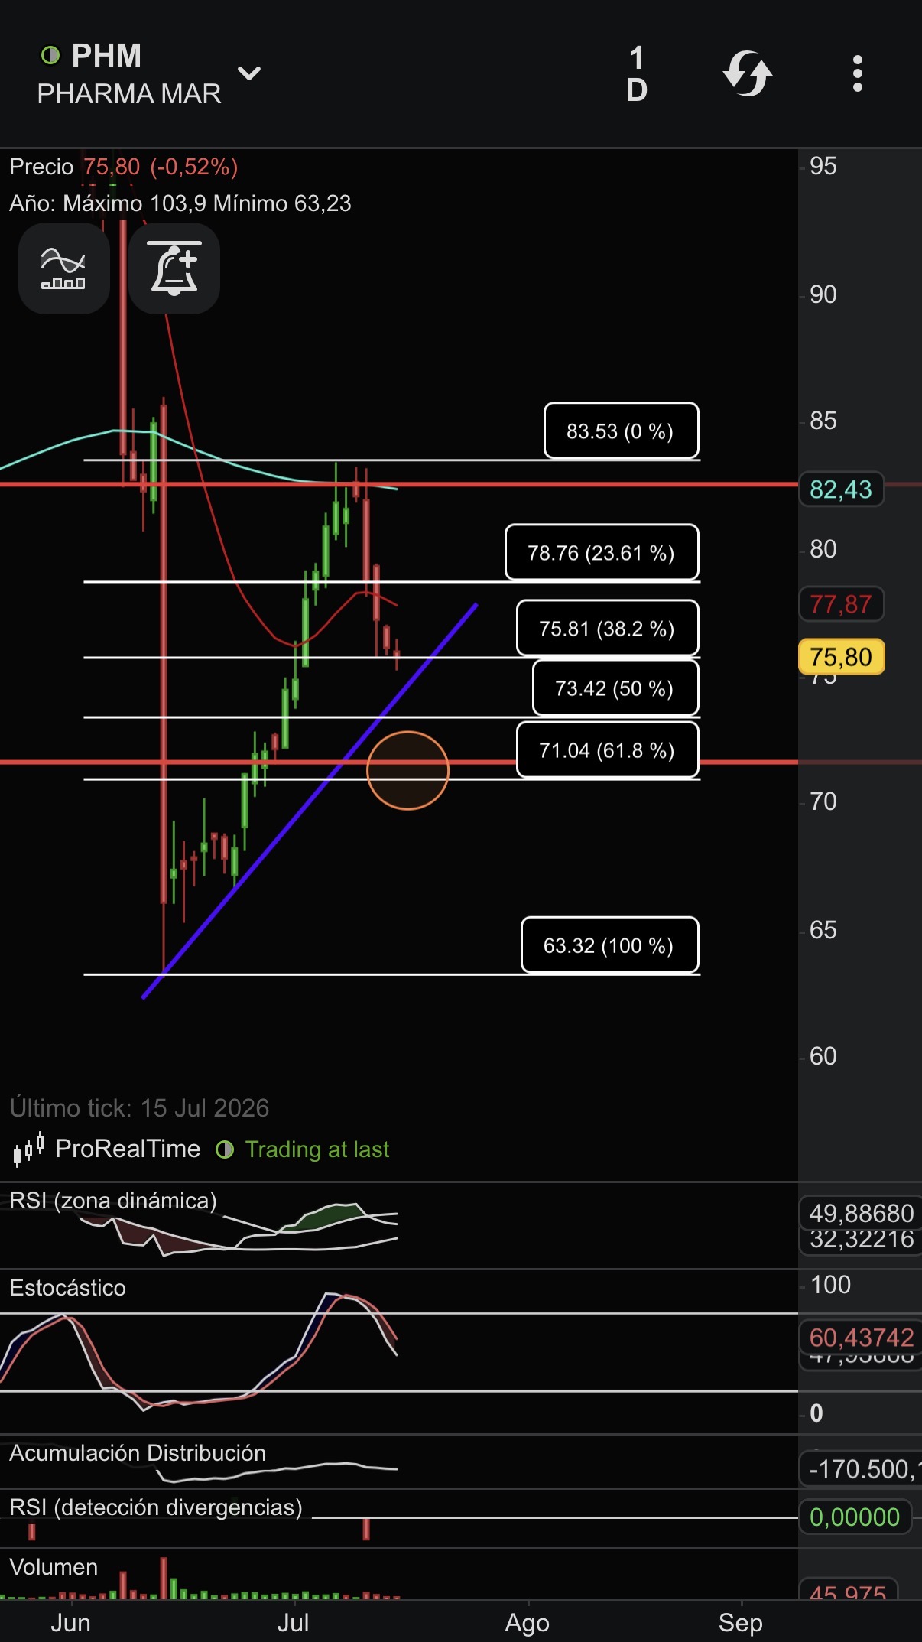Image resolution: width=922 pixels, height=1642 pixels.
Task: Tap the refresh chart lightning arrows icon
Action: coord(747,74)
